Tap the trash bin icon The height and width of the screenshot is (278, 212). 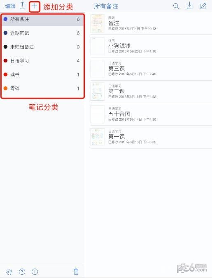[76, 271]
